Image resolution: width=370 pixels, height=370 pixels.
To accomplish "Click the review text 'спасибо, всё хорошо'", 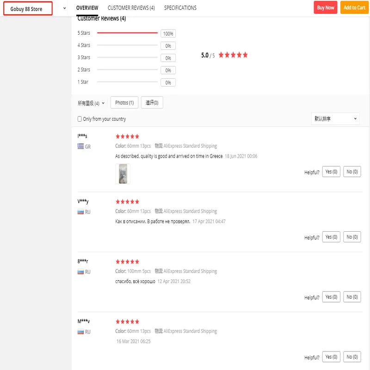I will [x=135, y=281].
